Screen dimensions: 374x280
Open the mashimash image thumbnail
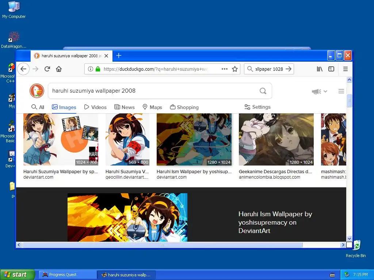click(333, 140)
